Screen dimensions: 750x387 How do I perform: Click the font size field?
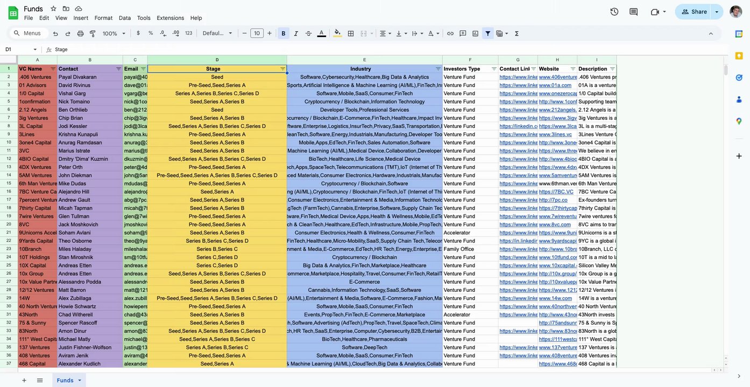click(x=257, y=33)
